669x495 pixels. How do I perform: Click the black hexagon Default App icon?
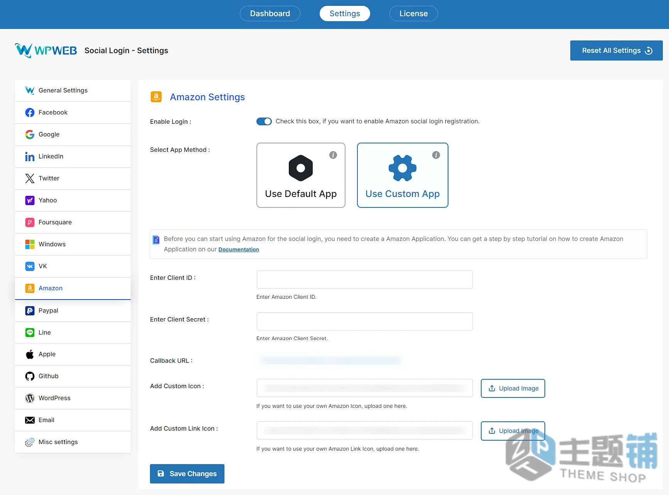(x=301, y=168)
